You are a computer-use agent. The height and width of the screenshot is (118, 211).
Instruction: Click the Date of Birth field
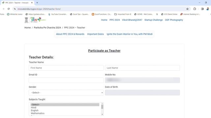pyautogui.click(x=142, y=92)
